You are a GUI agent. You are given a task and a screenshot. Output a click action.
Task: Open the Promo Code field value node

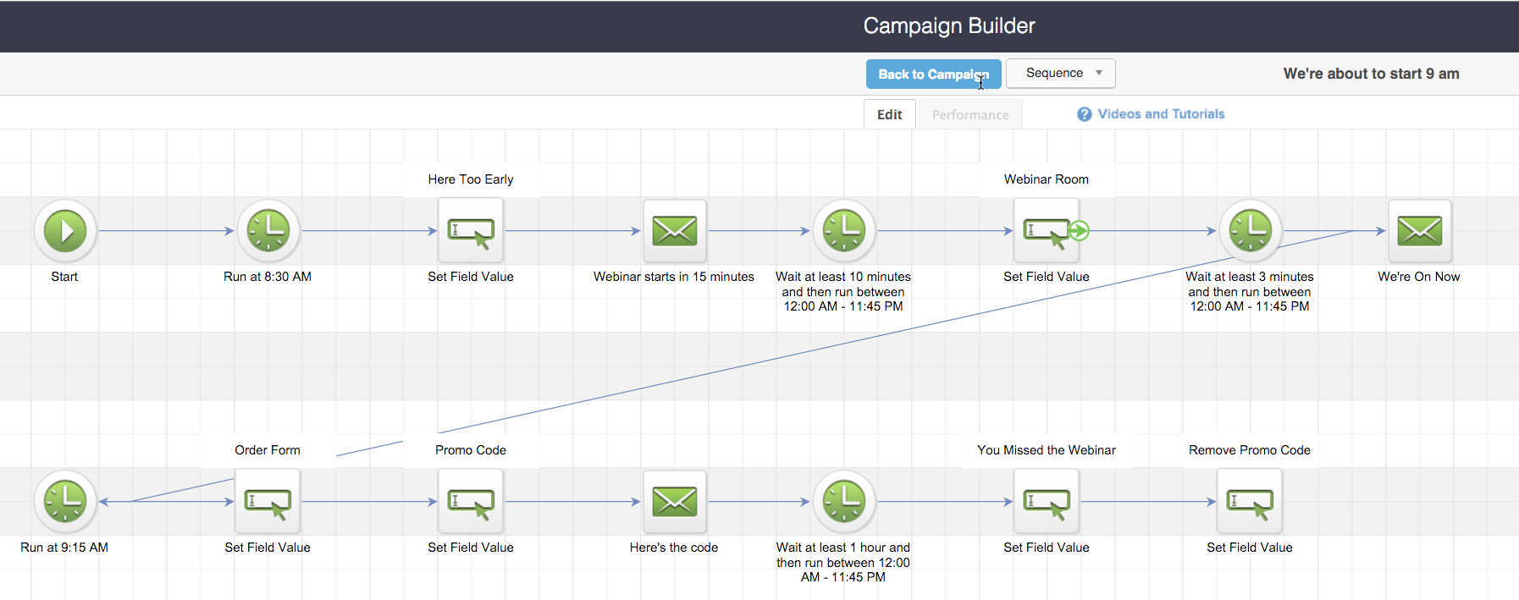pos(471,502)
